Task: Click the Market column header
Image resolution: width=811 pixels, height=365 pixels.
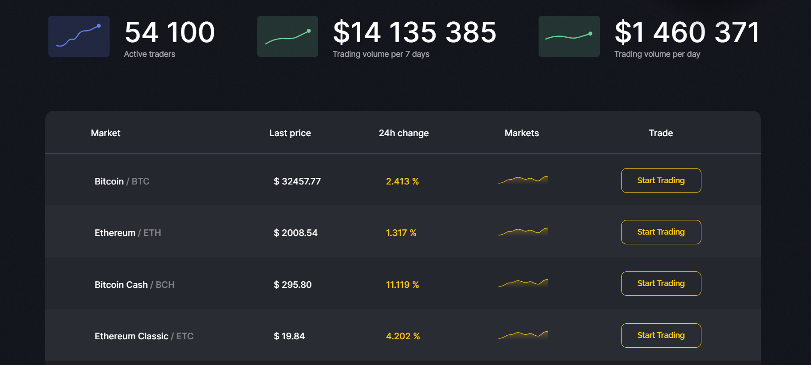Action: pos(106,133)
